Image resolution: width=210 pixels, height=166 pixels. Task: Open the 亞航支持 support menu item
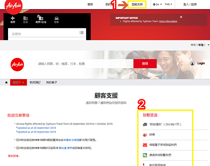click(x=137, y=5)
